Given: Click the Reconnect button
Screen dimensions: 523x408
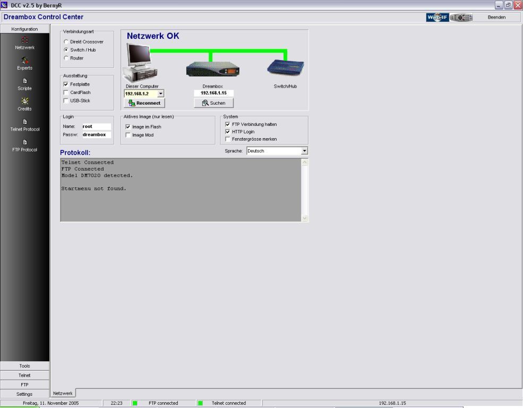Looking at the screenshot, I should coord(144,103).
